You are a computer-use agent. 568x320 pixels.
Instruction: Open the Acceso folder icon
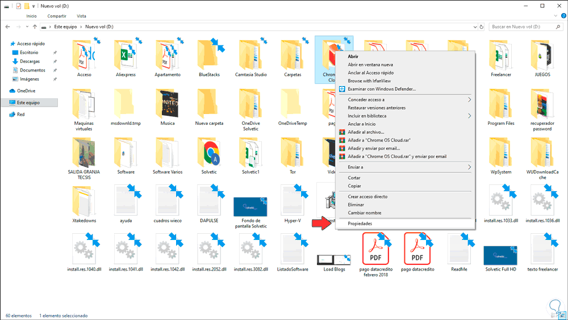coord(84,55)
